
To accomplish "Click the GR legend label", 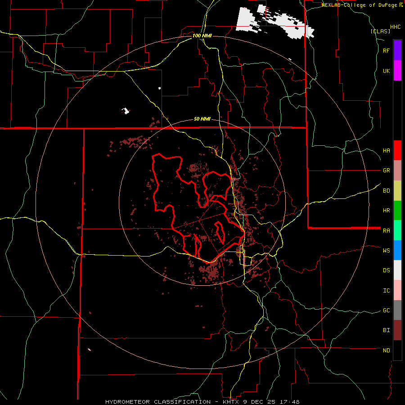I will 386,171.
